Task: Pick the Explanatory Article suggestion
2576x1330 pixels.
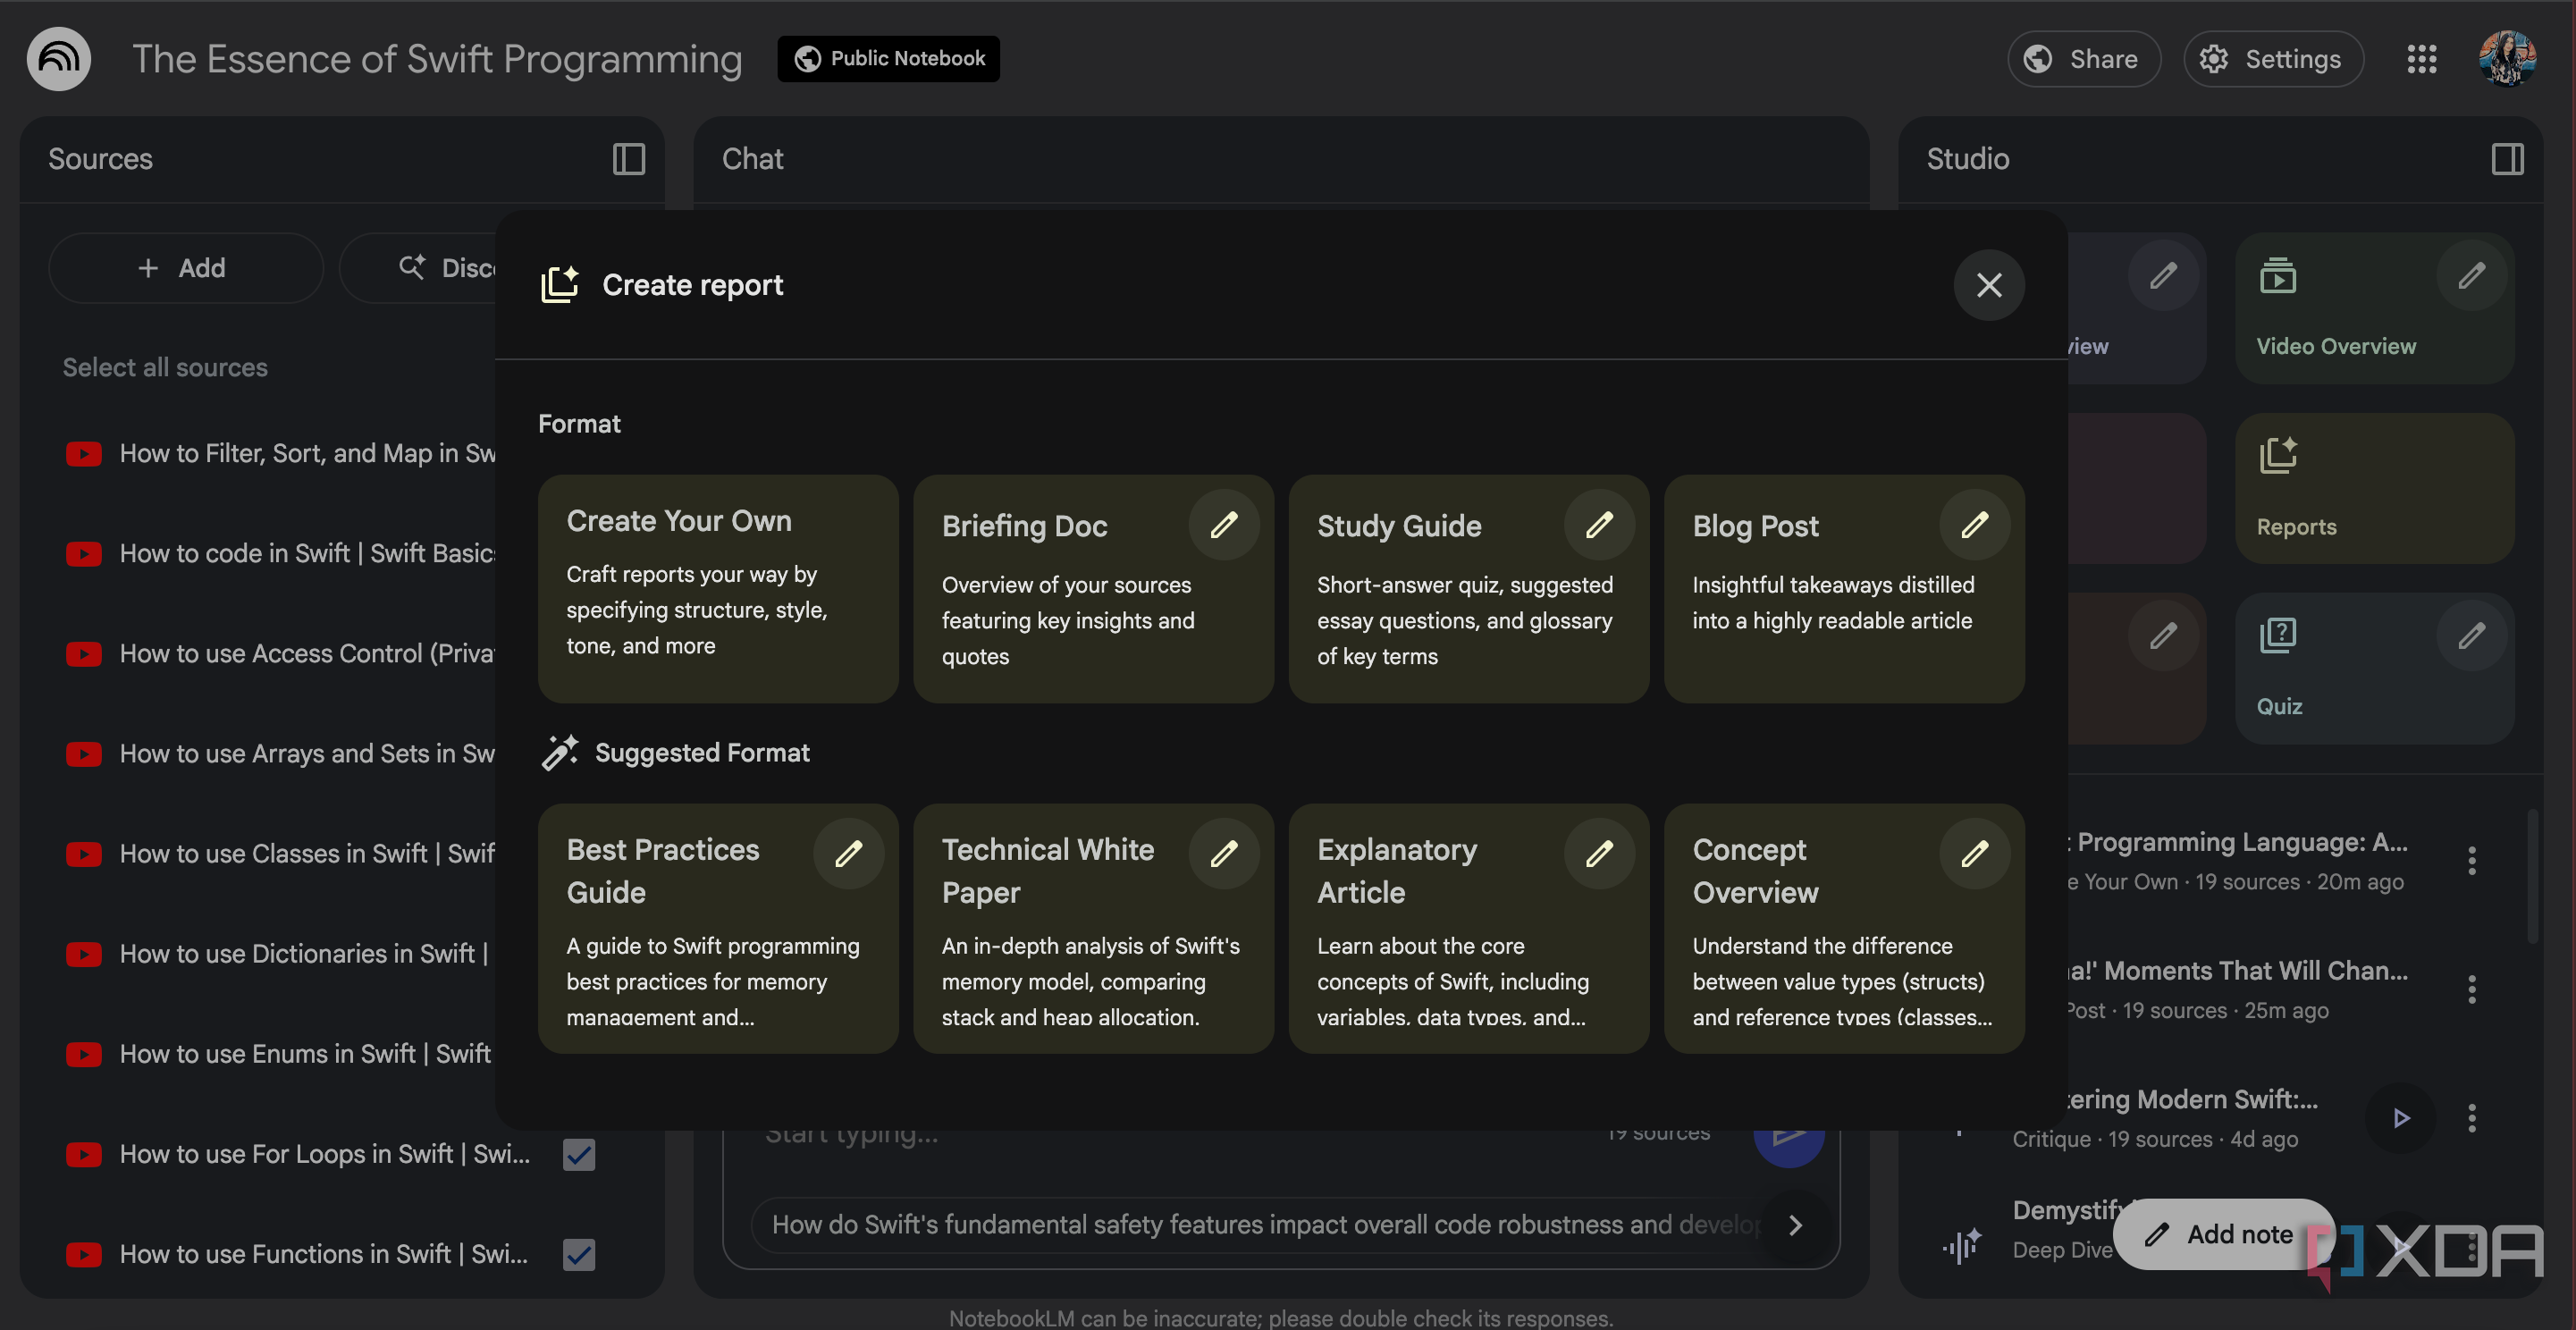Action: point(1468,929)
